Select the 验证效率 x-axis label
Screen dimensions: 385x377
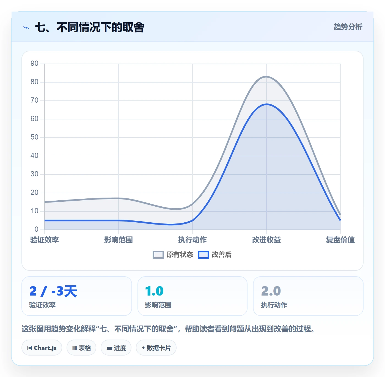[x=45, y=240]
